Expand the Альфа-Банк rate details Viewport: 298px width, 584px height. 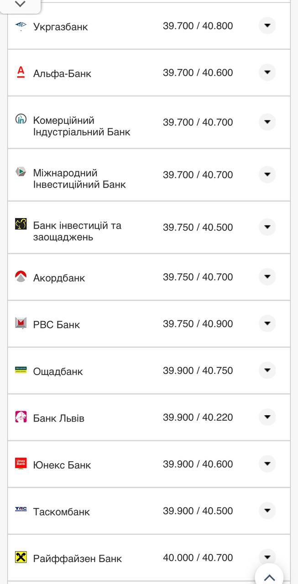267,72
